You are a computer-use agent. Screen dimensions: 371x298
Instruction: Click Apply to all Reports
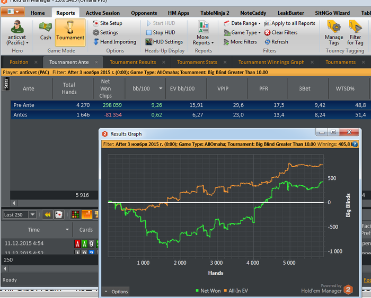(290, 23)
